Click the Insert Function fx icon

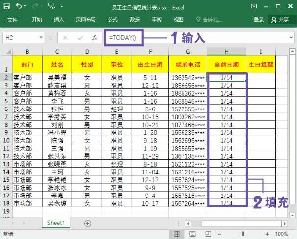pos(95,38)
